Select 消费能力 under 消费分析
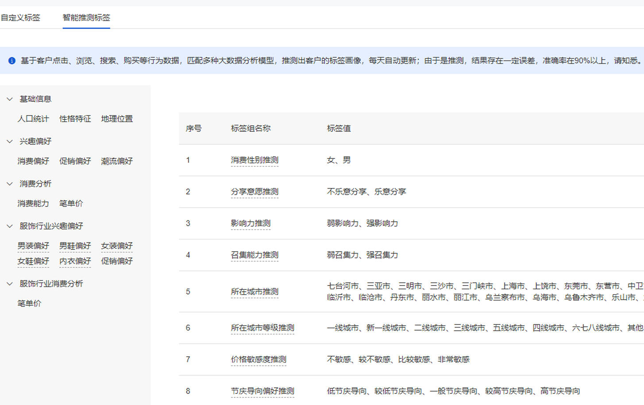Image resolution: width=644 pixels, height=405 pixels. point(33,203)
